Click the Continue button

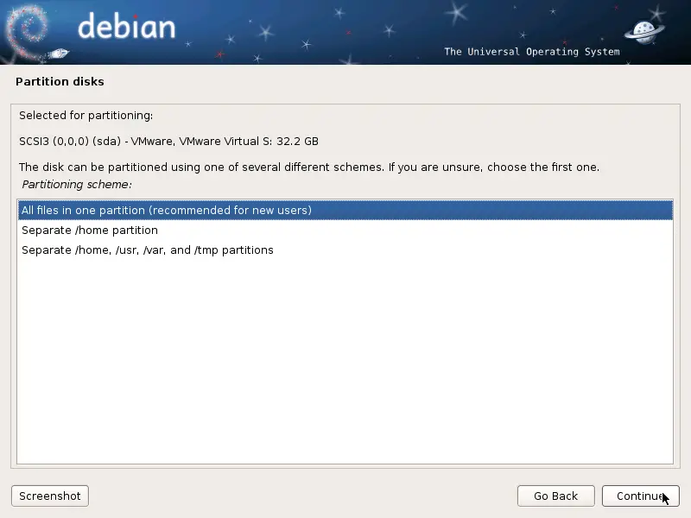(x=640, y=496)
